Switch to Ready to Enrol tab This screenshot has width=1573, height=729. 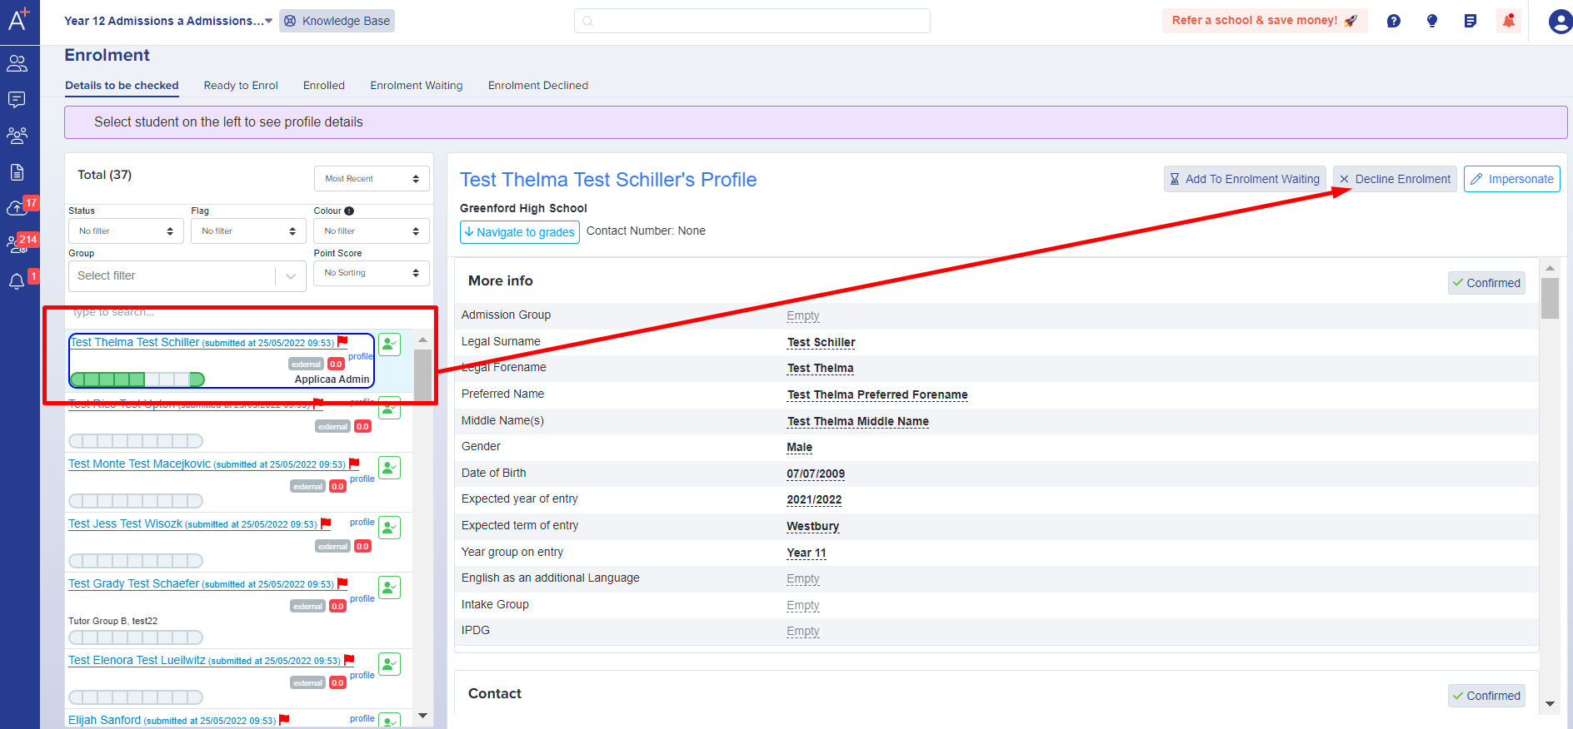(x=241, y=86)
